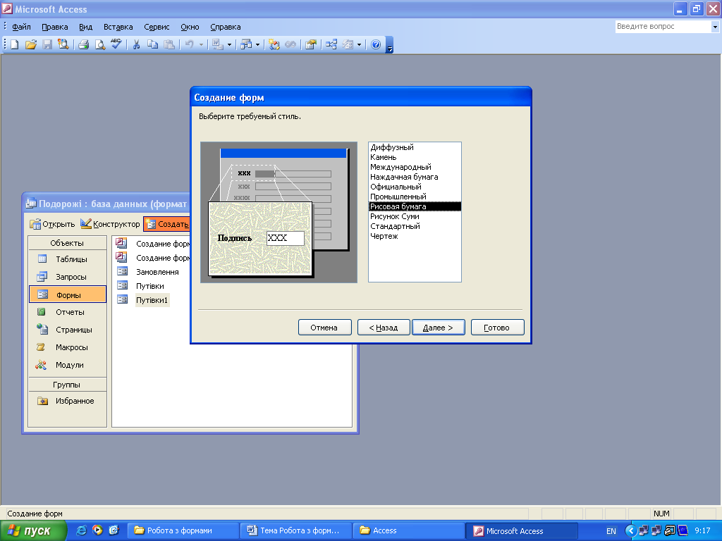Select Модули in the Объекты pane
The height and width of the screenshot is (541, 722).
(67, 366)
